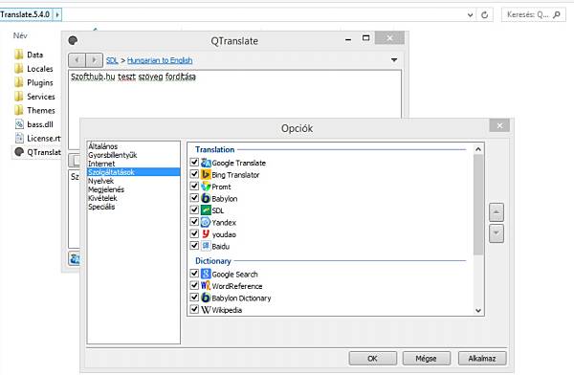Open the QTranslate language dropdown arrow

394,59
